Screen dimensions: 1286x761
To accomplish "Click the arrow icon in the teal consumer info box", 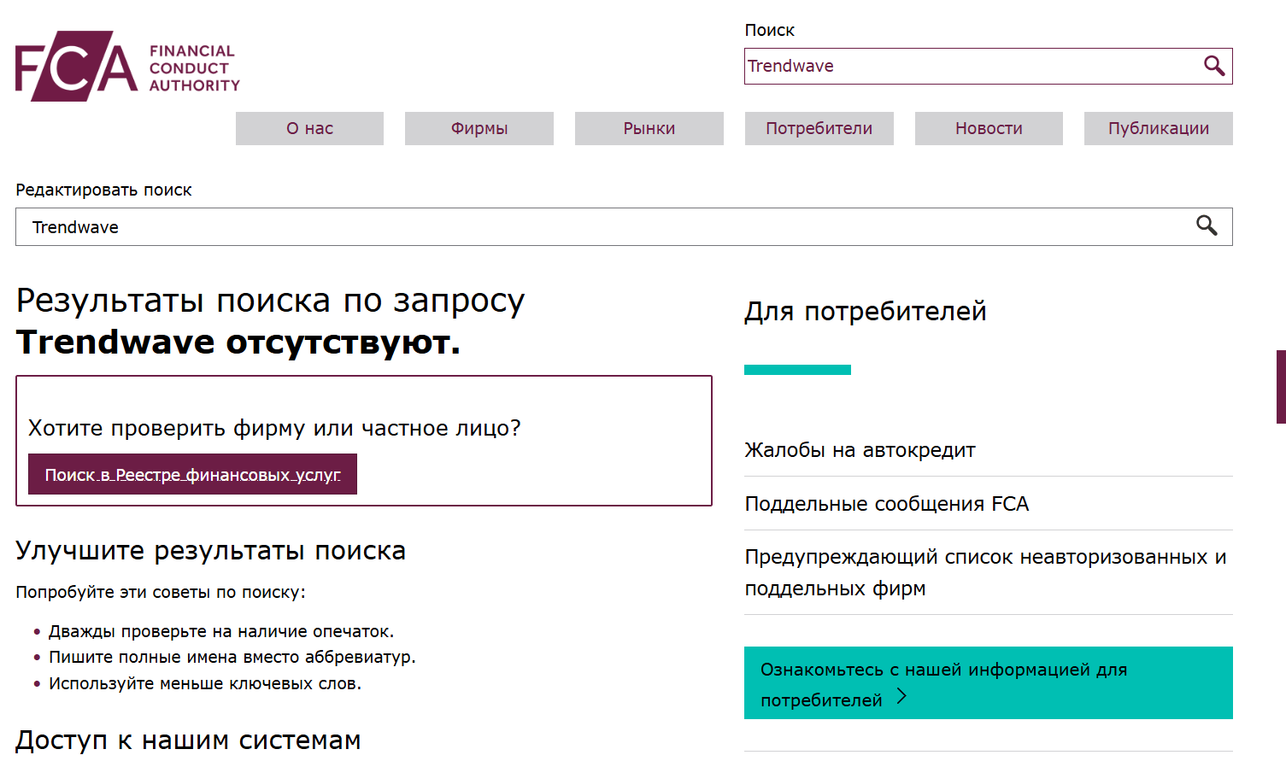I will (x=900, y=698).
